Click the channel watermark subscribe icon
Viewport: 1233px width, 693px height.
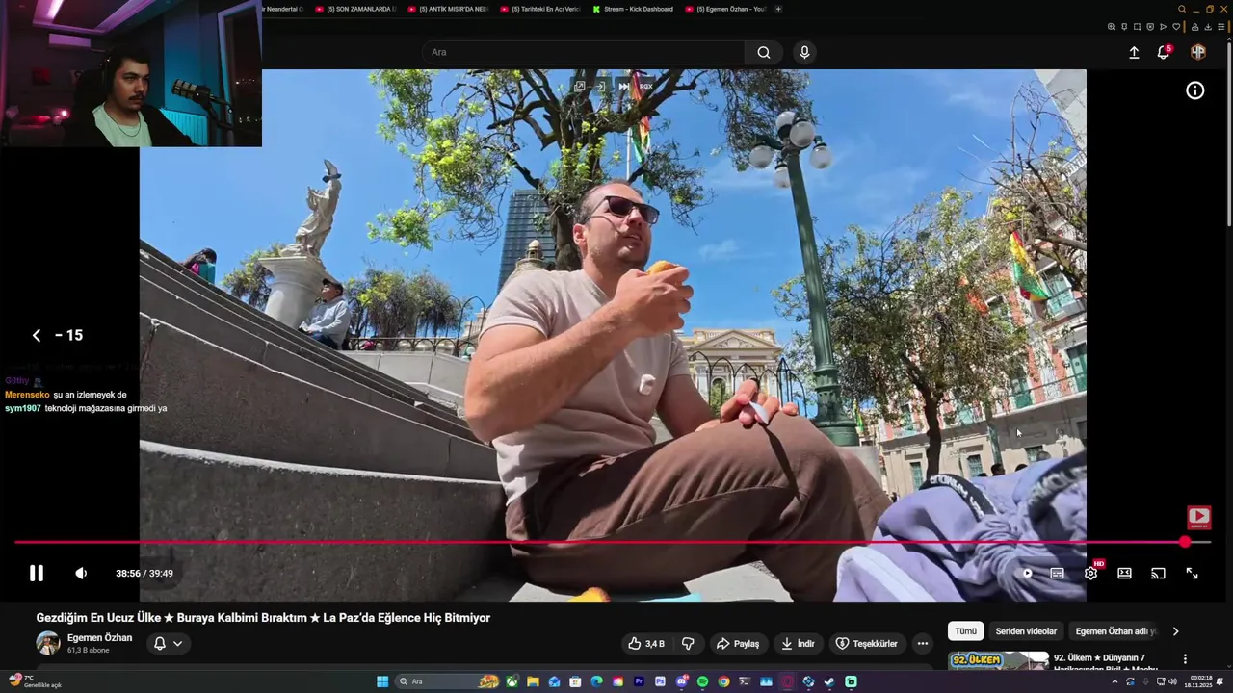[x=1198, y=518]
